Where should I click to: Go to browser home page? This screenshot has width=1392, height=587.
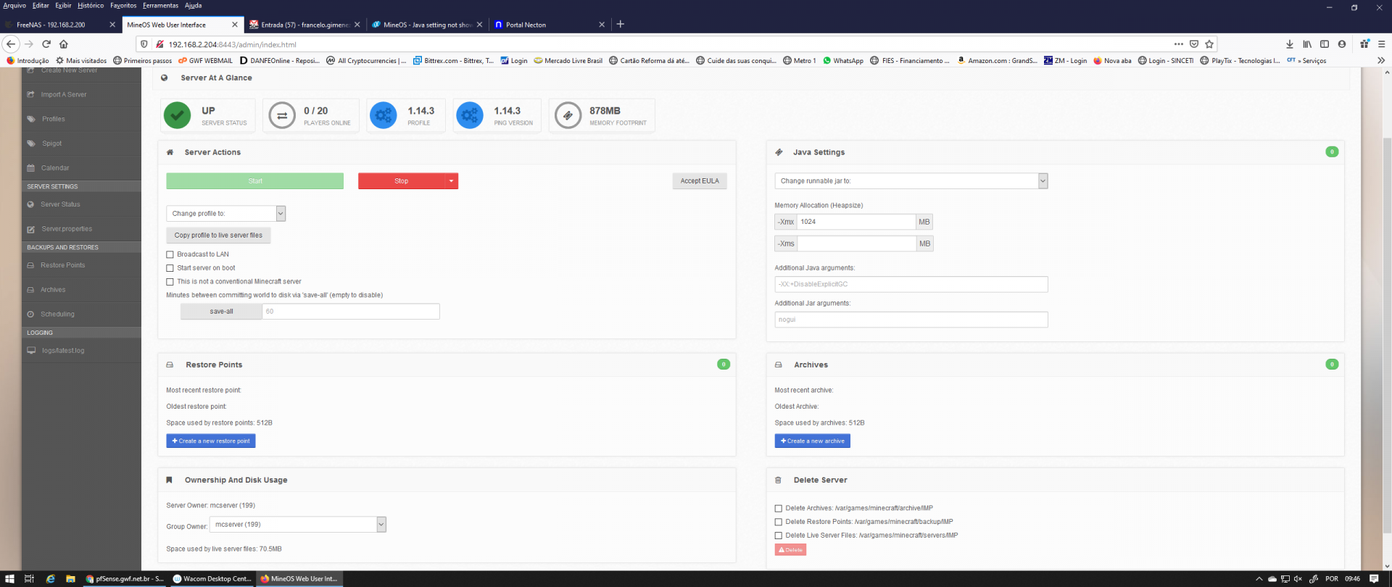[64, 44]
